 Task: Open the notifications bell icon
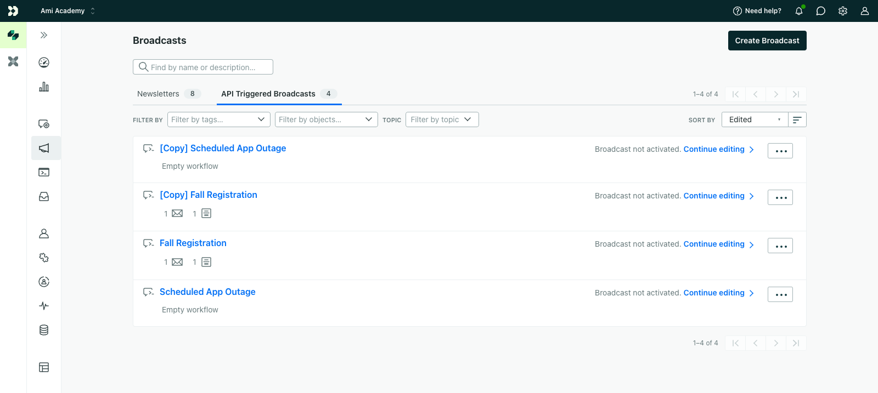coord(798,11)
